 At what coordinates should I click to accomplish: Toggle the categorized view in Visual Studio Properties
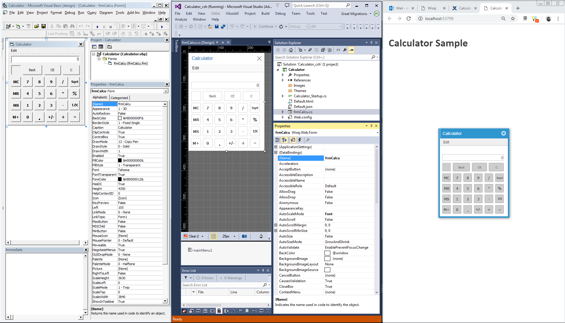click(x=277, y=140)
